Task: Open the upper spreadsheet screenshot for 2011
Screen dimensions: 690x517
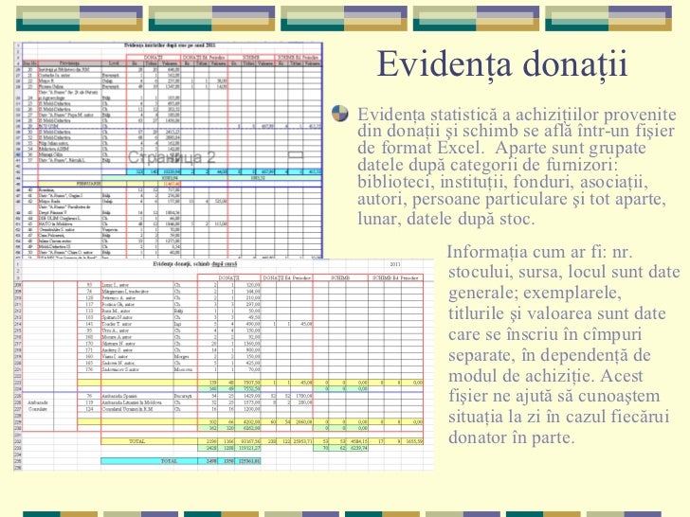Action: (168, 150)
